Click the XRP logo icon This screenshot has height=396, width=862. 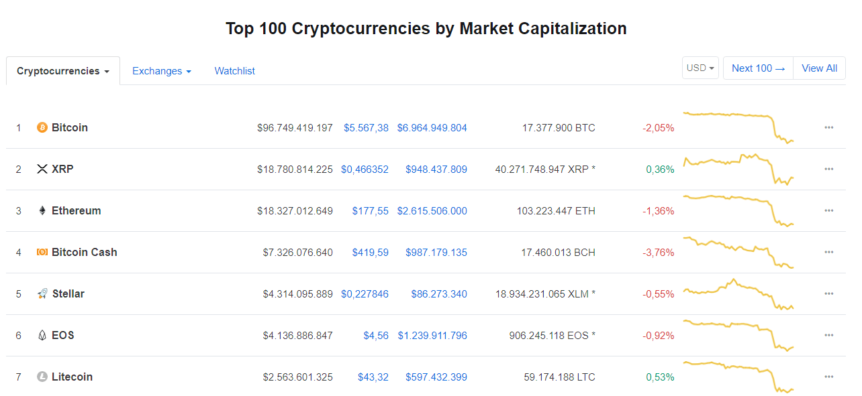[42, 169]
